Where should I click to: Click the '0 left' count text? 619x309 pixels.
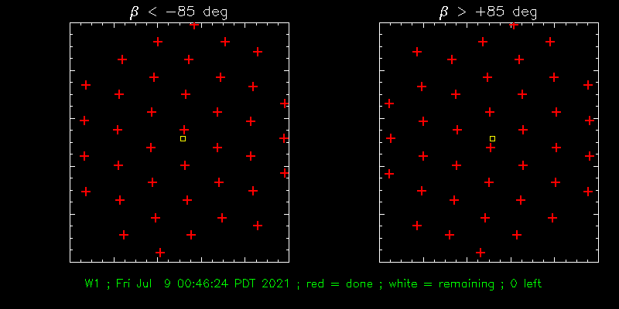point(526,284)
